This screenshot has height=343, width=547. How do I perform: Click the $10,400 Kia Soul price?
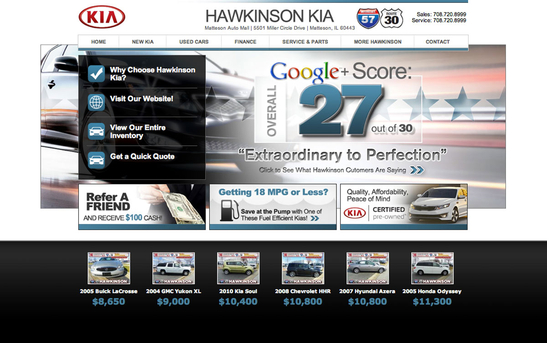238,302
